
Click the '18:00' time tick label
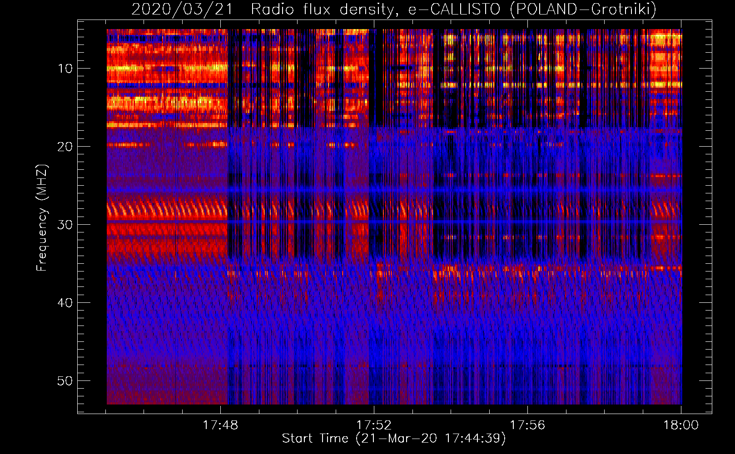coord(681,425)
